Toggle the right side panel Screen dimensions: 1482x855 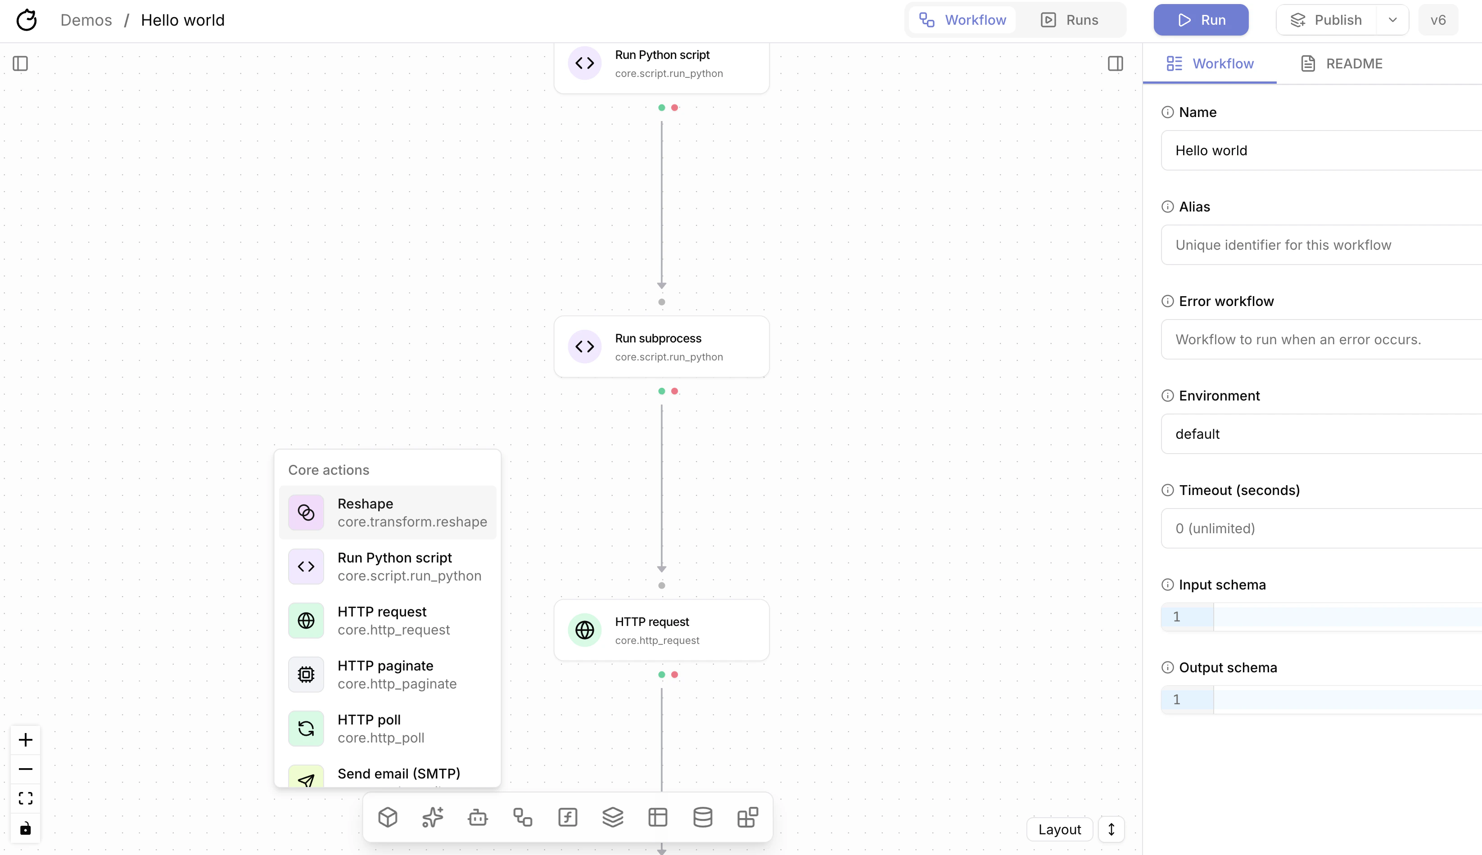pyautogui.click(x=1115, y=63)
